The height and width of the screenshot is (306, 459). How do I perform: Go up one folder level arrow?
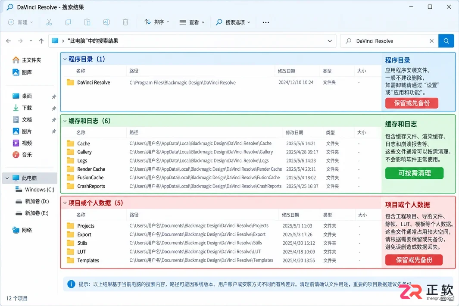pos(41,41)
